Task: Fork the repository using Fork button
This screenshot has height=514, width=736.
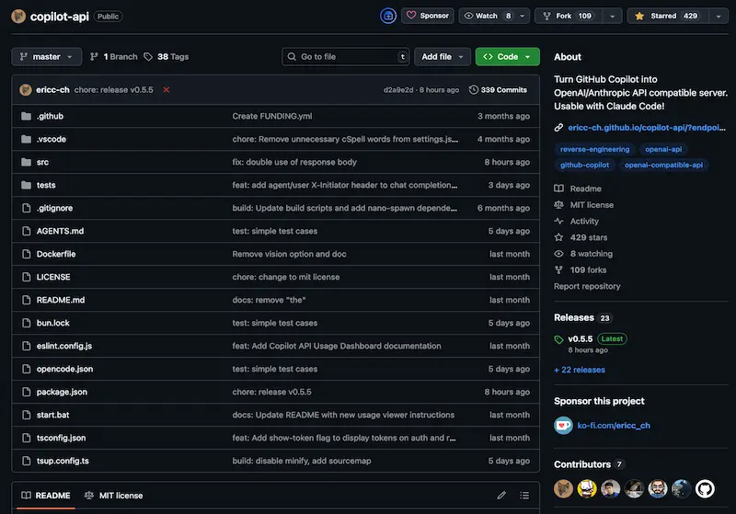Action: coord(568,16)
